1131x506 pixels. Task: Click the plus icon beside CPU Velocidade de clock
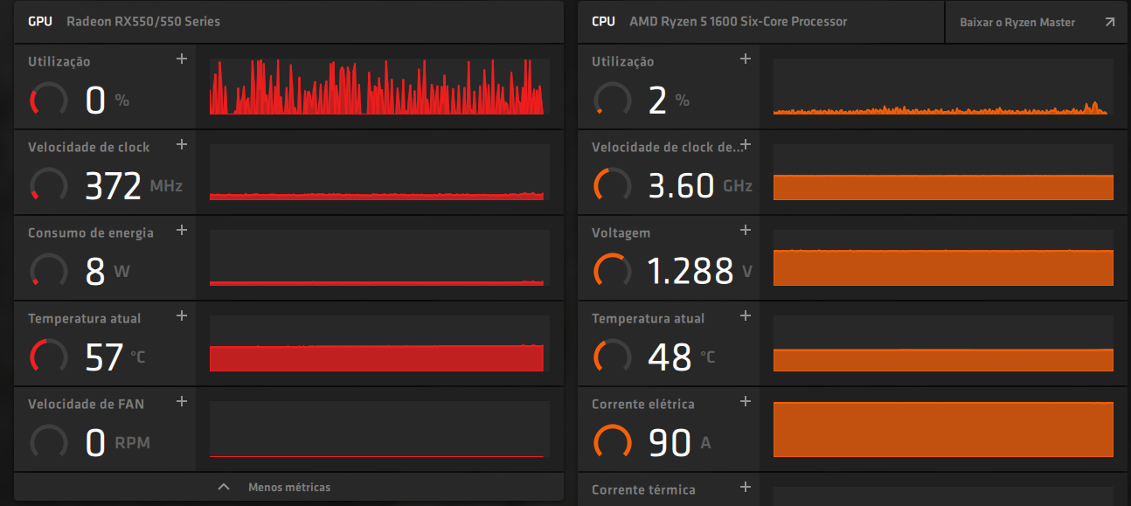point(746,144)
